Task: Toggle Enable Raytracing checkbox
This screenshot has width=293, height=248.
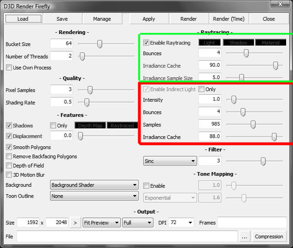Action: tap(146, 43)
